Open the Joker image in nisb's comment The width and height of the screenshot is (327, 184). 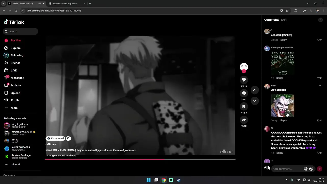click(283, 106)
